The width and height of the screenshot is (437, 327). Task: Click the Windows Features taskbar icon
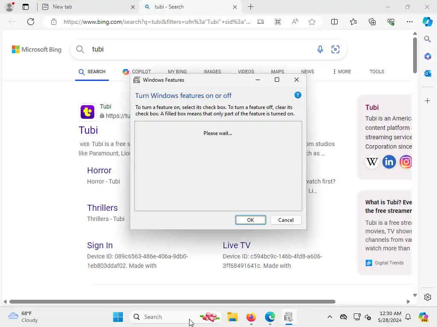pyautogui.click(x=288, y=317)
